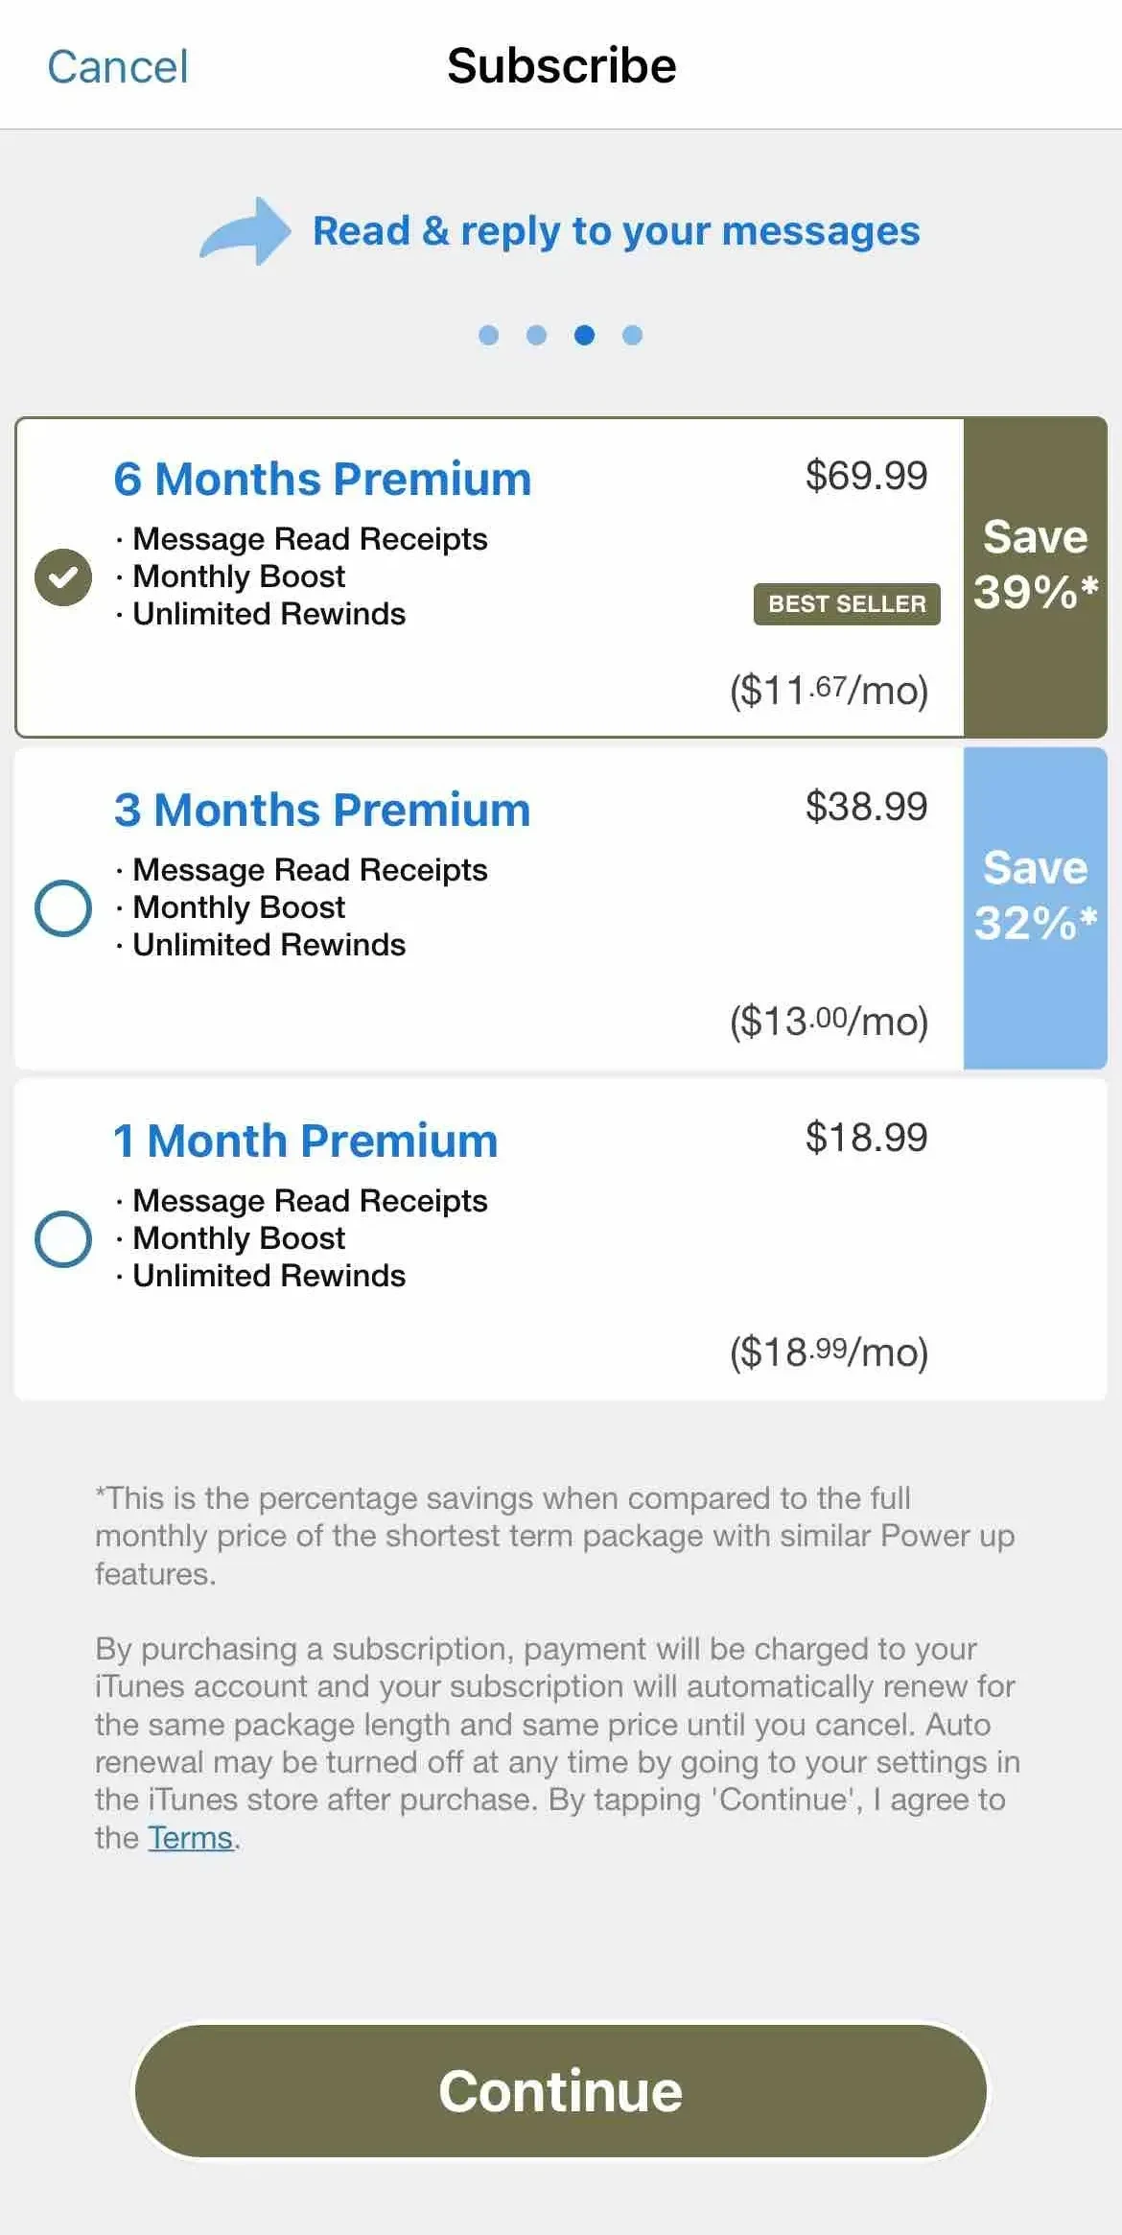Viewport: 1122px width, 2235px height.
Task: Select the 3 Months Premium radio button
Action: click(x=63, y=908)
